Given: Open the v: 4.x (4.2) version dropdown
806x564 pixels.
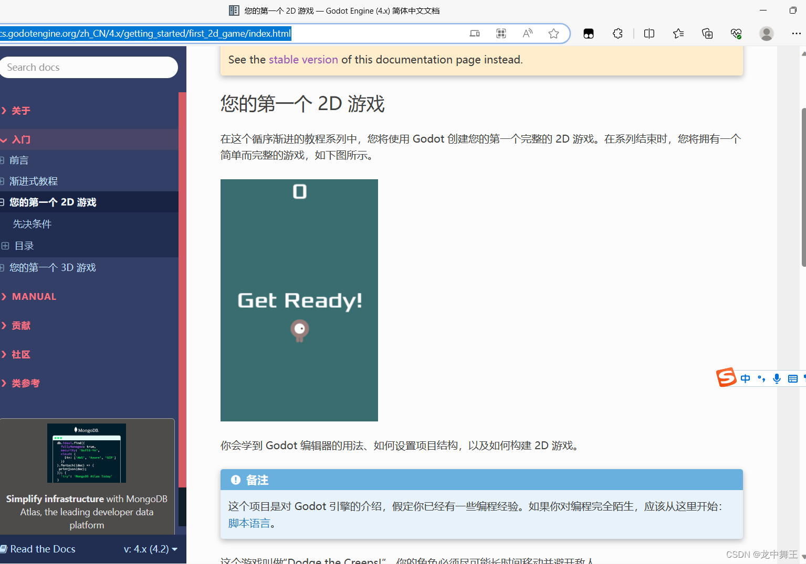Looking at the screenshot, I should [x=151, y=549].
